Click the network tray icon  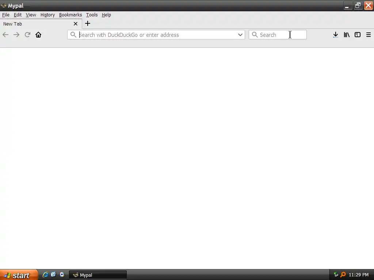[336, 275]
